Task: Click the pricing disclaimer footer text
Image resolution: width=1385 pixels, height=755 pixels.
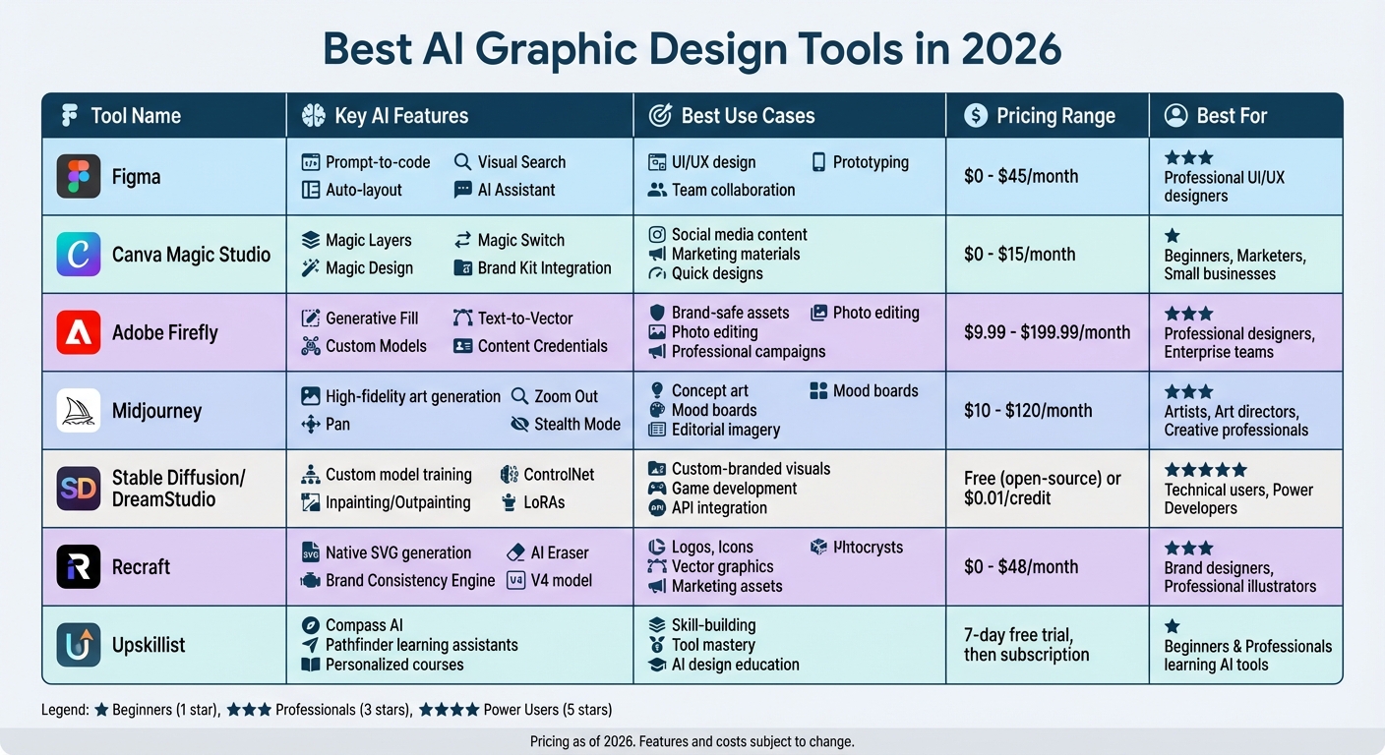Action: 692,742
